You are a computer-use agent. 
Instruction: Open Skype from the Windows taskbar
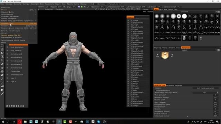click(x=98, y=122)
